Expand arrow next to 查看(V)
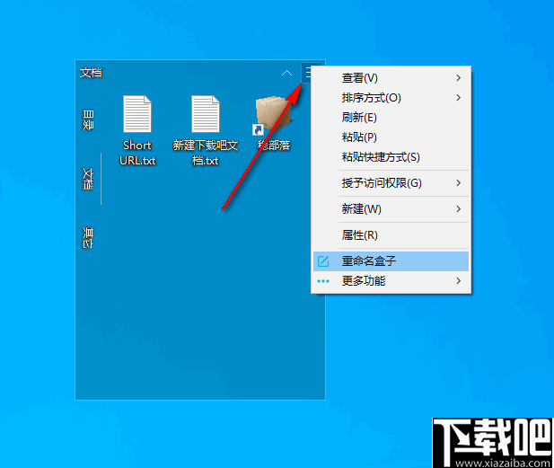 tap(458, 78)
